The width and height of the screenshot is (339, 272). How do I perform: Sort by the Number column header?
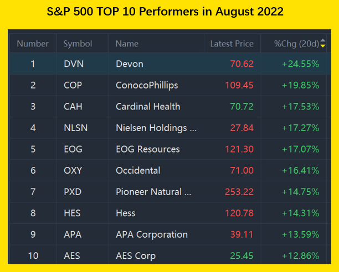point(33,44)
